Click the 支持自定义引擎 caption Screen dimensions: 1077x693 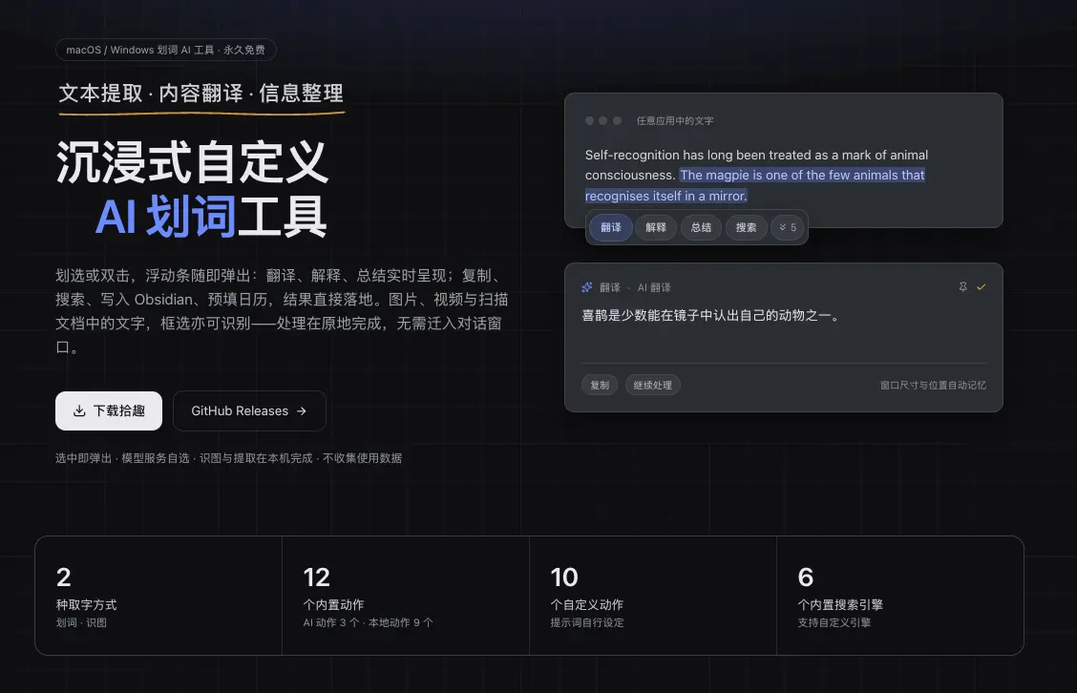click(x=834, y=622)
